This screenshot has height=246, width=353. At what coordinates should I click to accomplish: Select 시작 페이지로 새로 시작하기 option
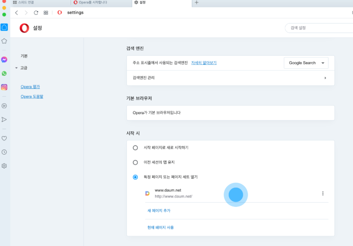click(x=135, y=148)
